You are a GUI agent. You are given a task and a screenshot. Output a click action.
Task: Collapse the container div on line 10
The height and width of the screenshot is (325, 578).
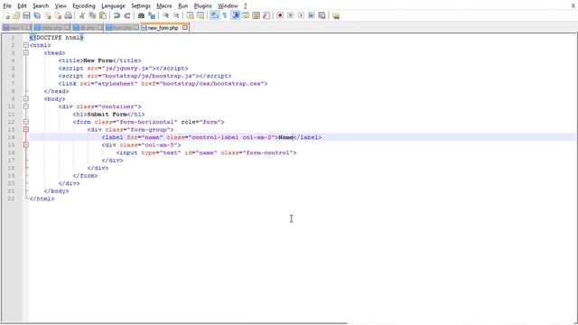(x=26, y=107)
